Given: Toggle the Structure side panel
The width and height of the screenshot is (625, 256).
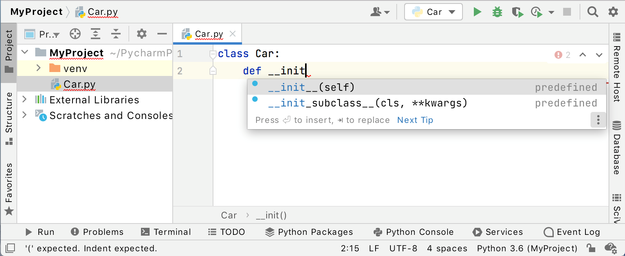Looking at the screenshot, I should pos(9,118).
